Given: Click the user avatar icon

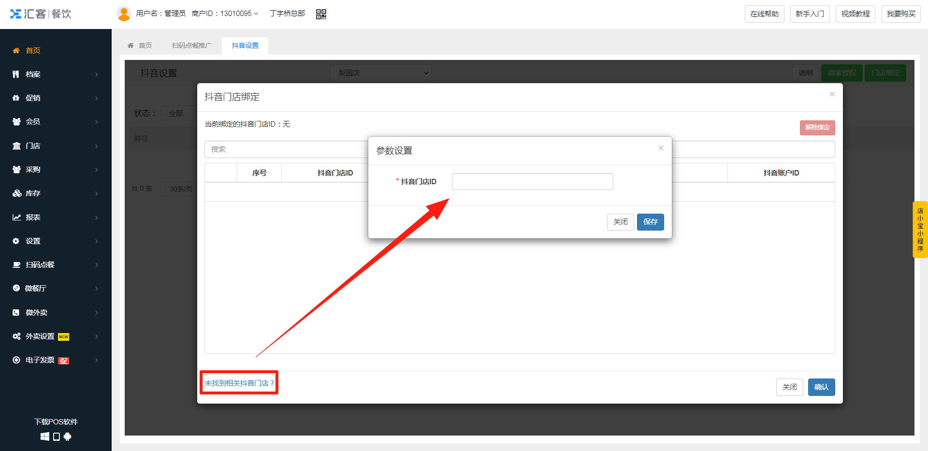Looking at the screenshot, I should tap(124, 14).
